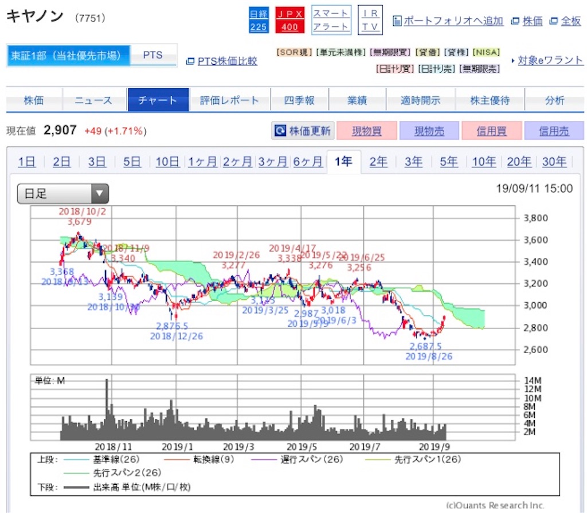Open the 日足 chart interval dropdown
The width and height of the screenshot is (587, 513).
click(63, 194)
